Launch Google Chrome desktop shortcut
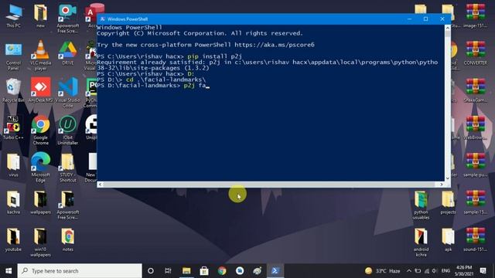Screen dimensions: 495x278 point(40,130)
